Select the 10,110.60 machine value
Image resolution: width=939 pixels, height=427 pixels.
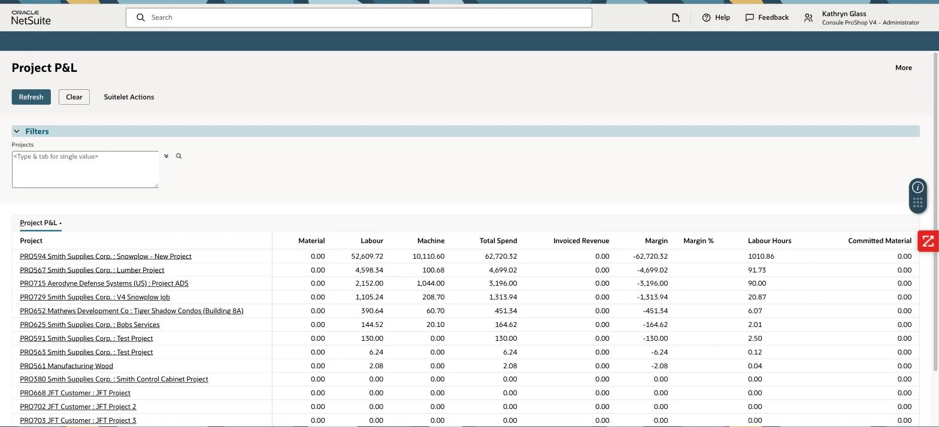point(429,256)
